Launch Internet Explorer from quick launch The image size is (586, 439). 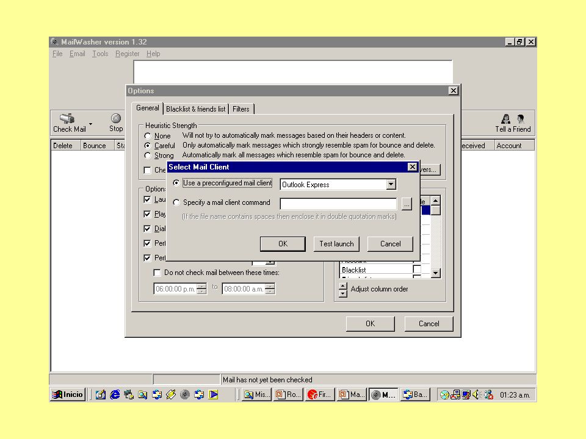(x=115, y=394)
